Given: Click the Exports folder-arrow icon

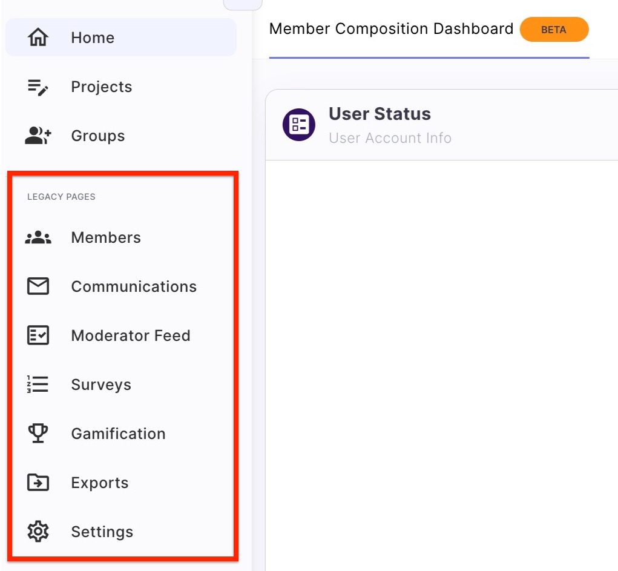Looking at the screenshot, I should pos(38,483).
